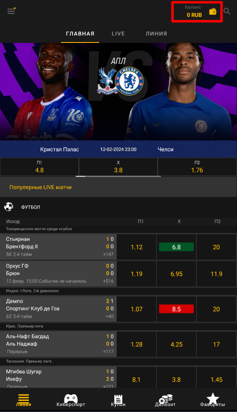Select П1 odds 4.8 for Кристал Пэлас

[x=40, y=167]
